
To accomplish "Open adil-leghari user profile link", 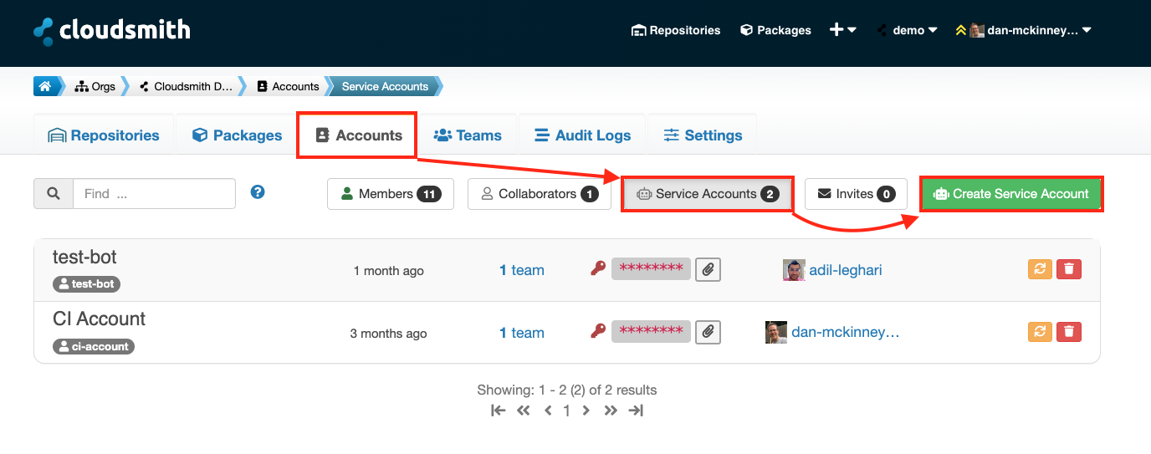I will tap(846, 270).
